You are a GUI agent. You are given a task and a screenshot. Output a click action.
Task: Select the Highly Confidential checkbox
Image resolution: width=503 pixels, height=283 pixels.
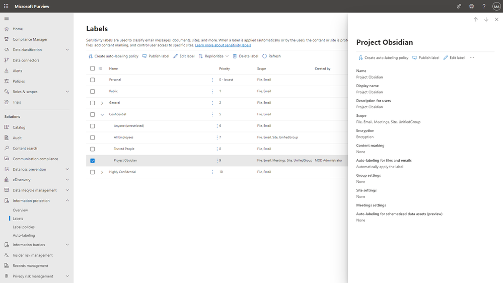tap(92, 172)
